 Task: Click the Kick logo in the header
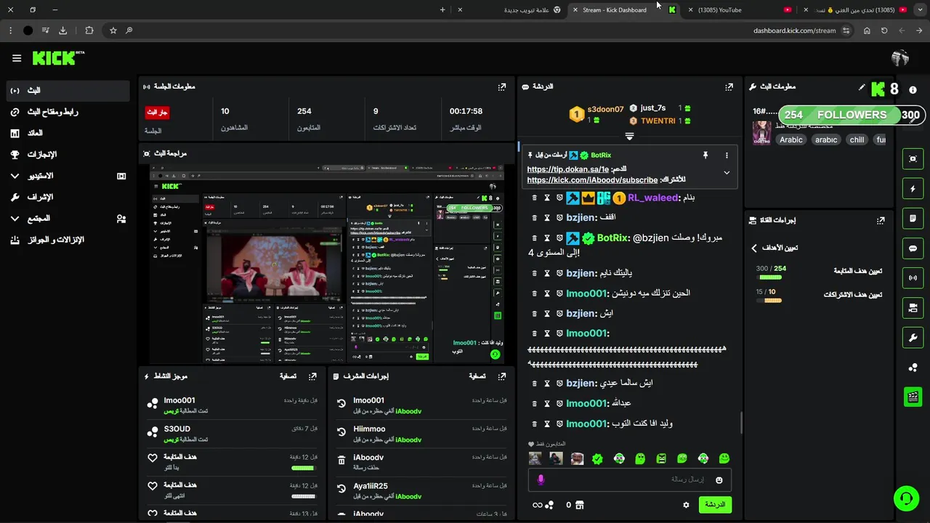58,58
